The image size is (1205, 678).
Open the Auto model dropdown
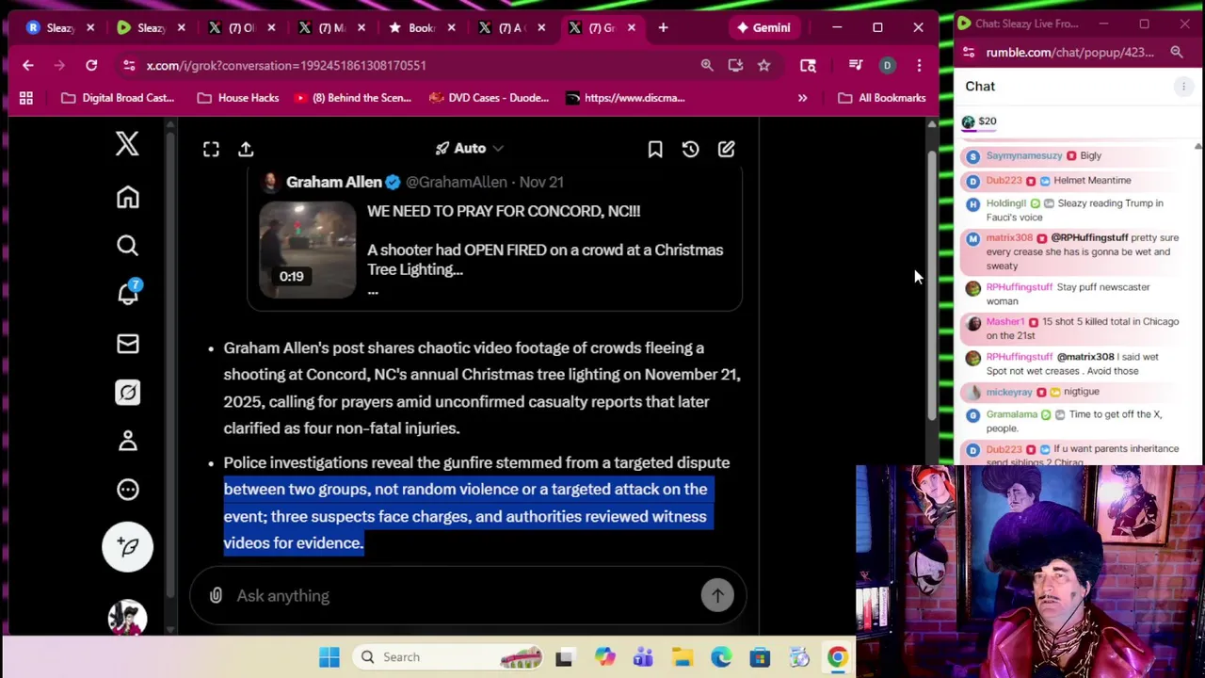[469, 148]
